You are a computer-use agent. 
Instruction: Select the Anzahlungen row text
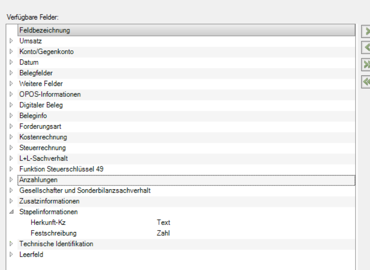[38, 180]
